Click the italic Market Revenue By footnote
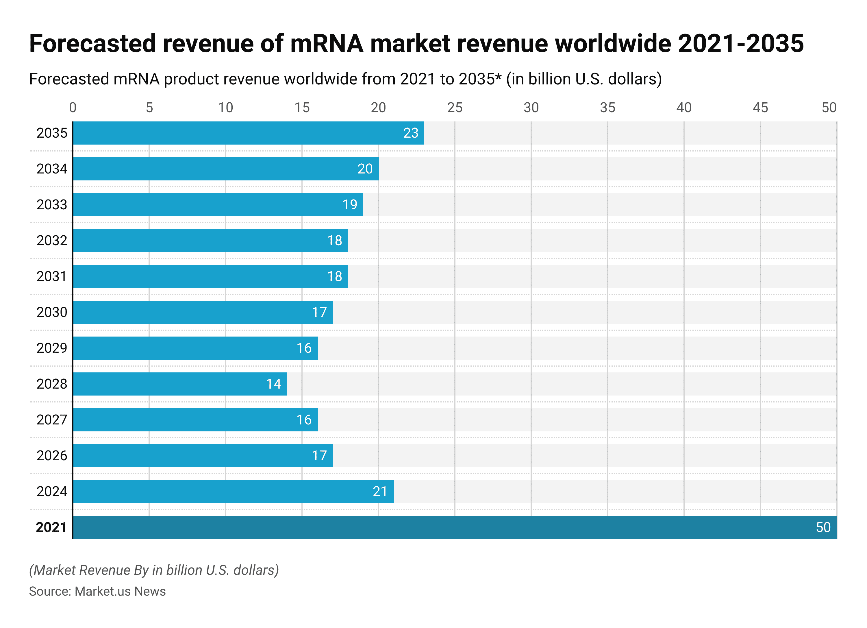This screenshot has width=867, height=628. point(154,570)
